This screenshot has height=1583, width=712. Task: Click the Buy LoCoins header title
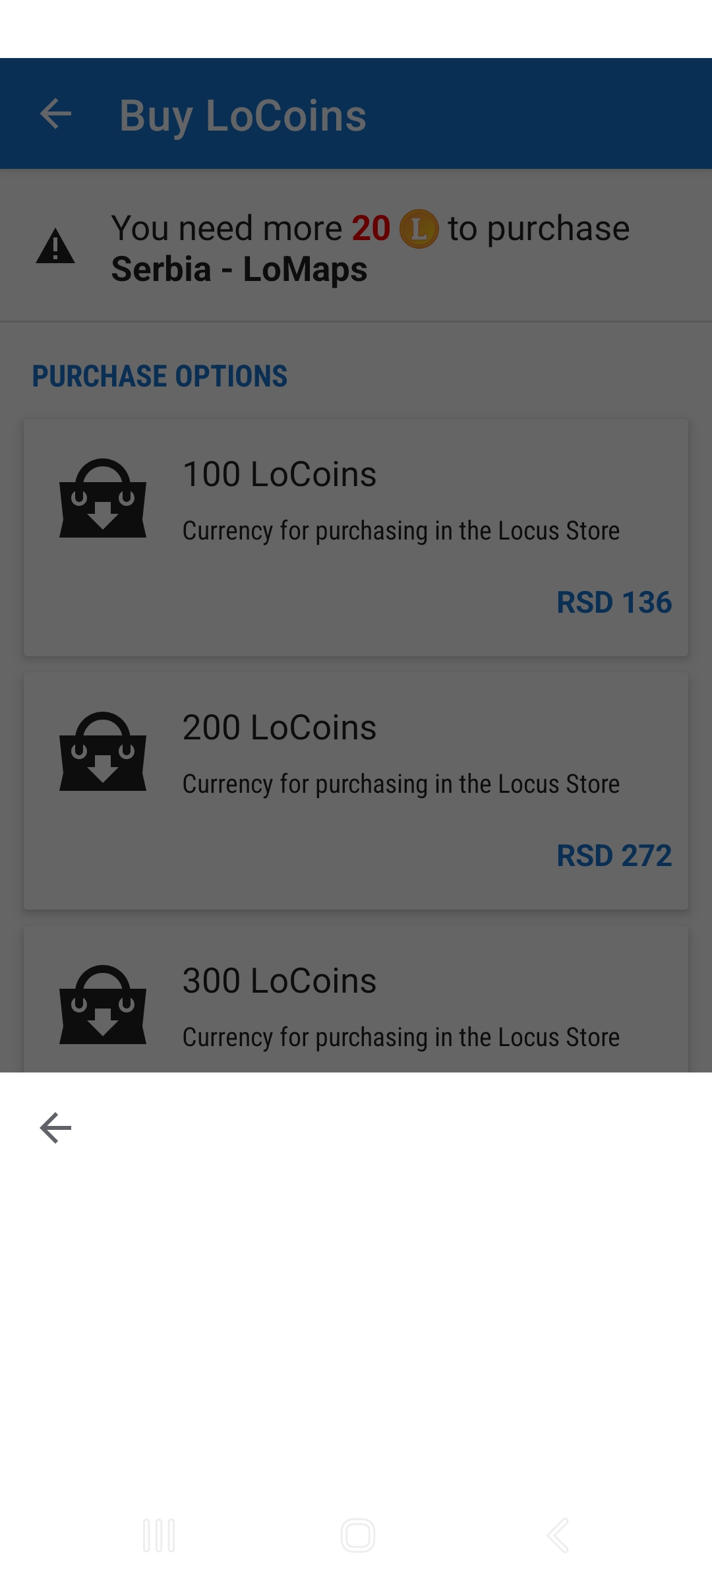243,116
